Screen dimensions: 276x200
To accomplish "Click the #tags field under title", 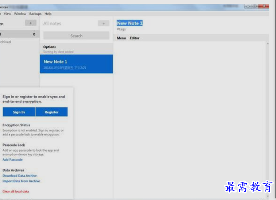I will click(121, 29).
